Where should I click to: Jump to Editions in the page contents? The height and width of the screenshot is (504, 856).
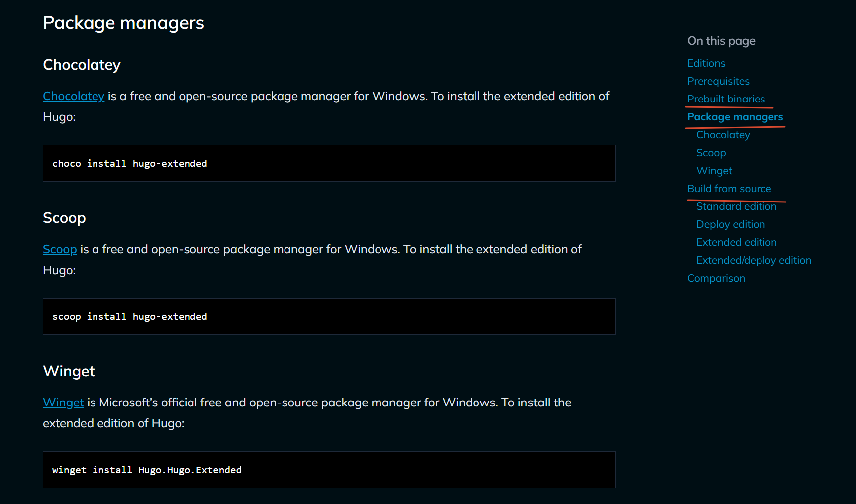[706, 63]
